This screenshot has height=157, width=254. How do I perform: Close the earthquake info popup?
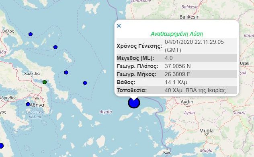[x=119, y=26]
